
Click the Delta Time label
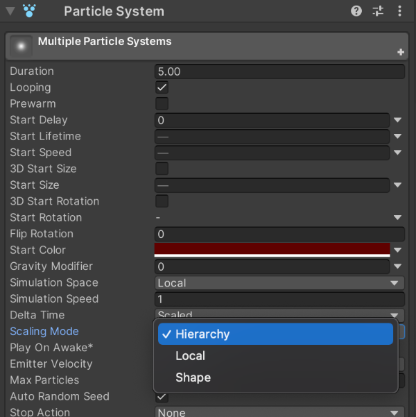pos(37,315)
